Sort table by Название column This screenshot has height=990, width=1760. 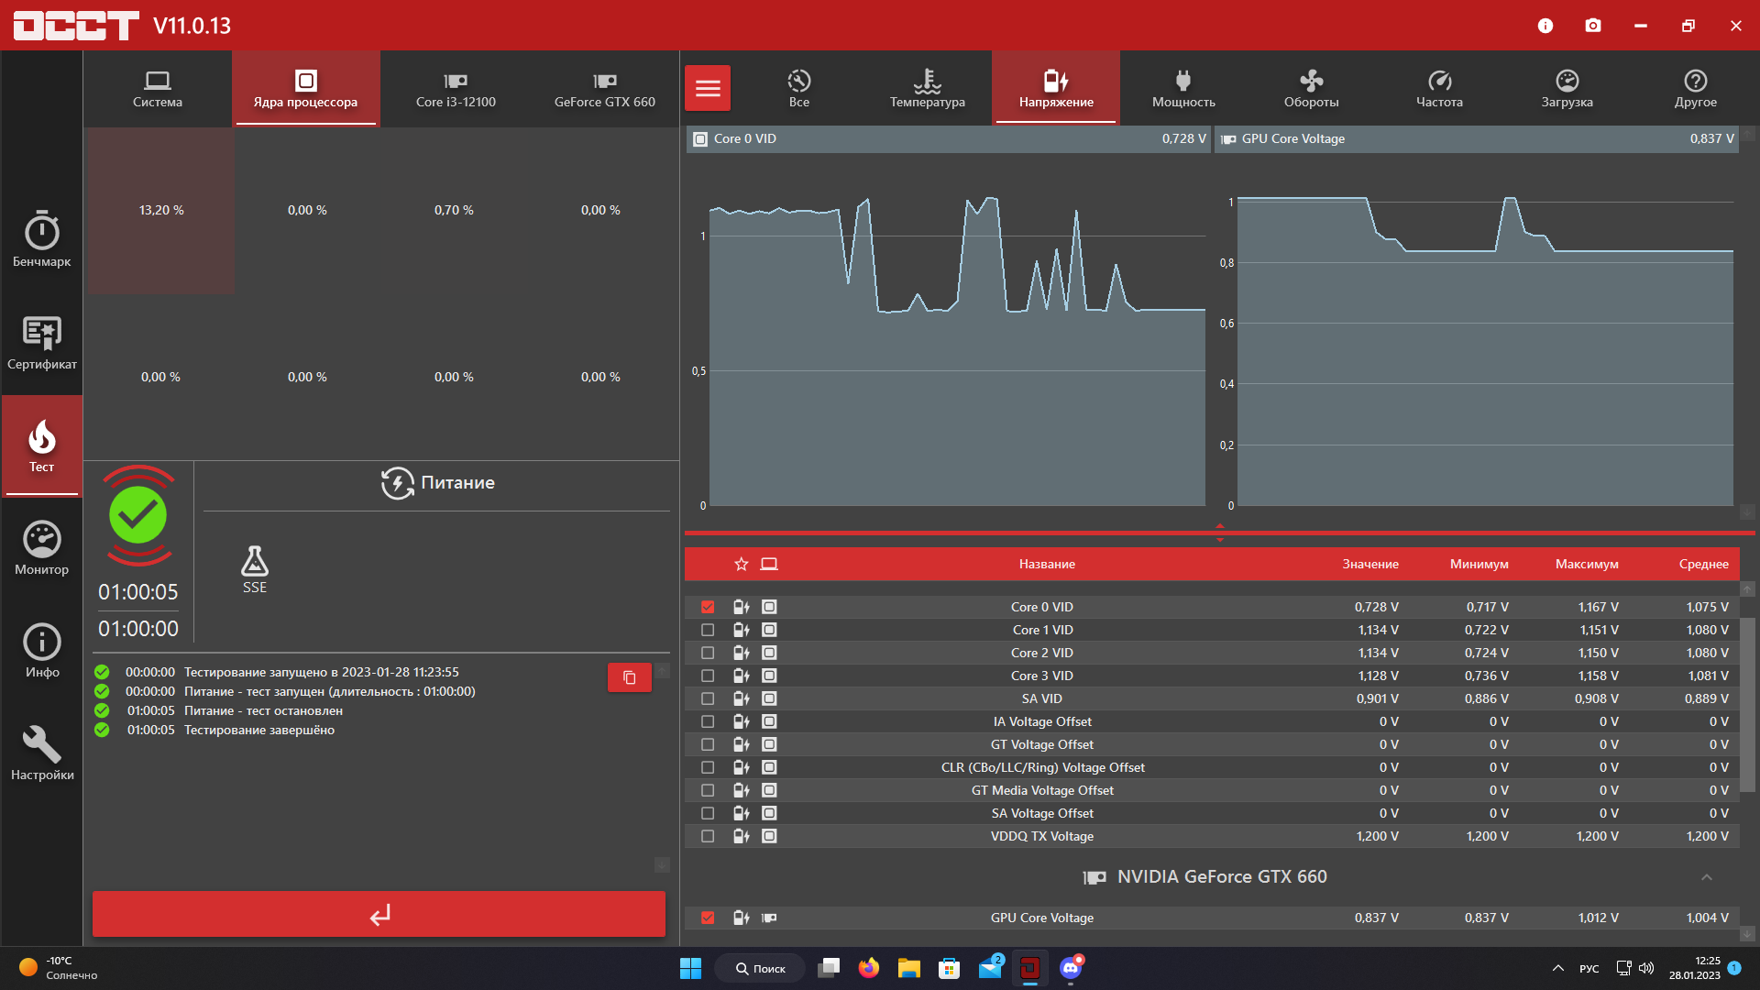pos(1047,564)
